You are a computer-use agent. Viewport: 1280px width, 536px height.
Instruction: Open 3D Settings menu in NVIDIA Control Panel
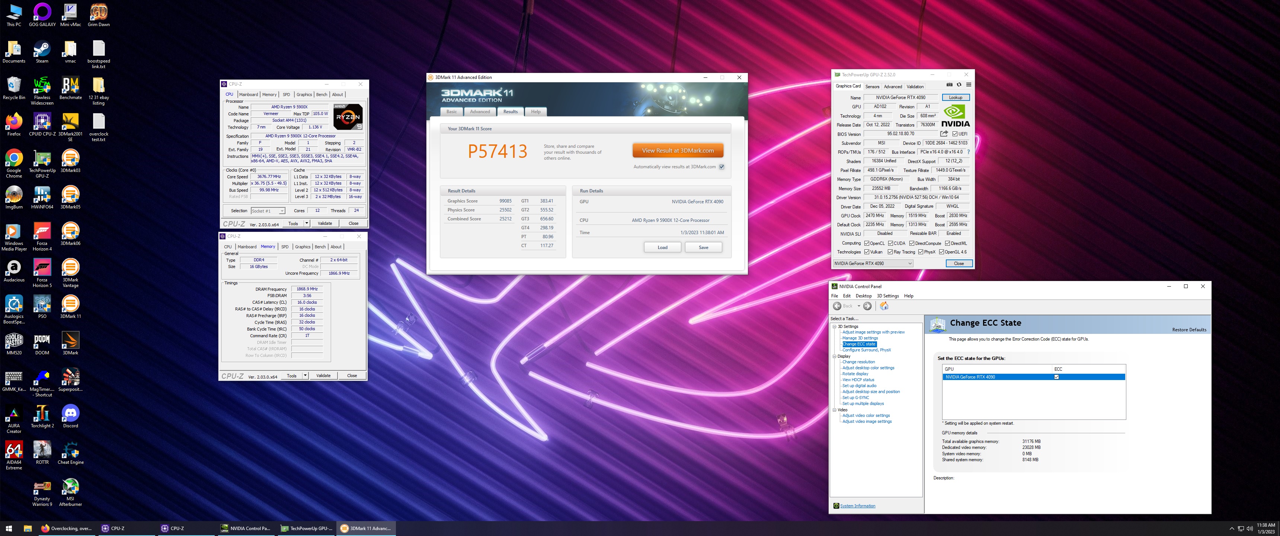[887, 296]
